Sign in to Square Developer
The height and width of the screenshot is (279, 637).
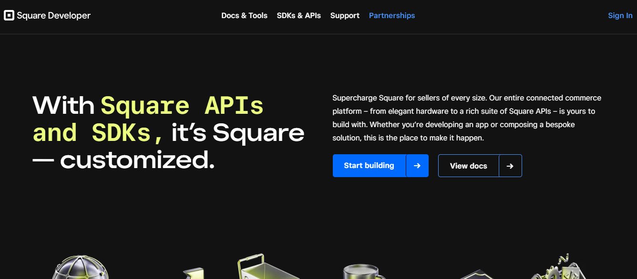click(620, 15)
